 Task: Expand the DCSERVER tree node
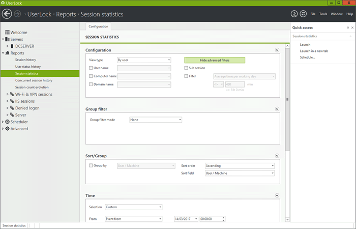8,46
